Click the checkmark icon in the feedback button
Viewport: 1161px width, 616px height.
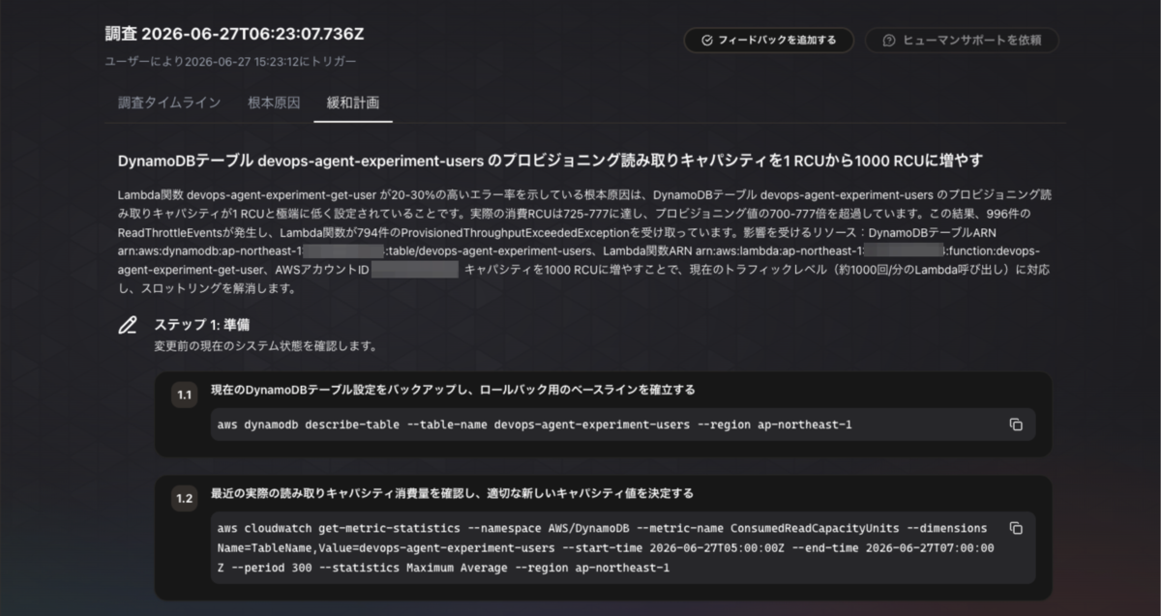click(x=706, y=41)
